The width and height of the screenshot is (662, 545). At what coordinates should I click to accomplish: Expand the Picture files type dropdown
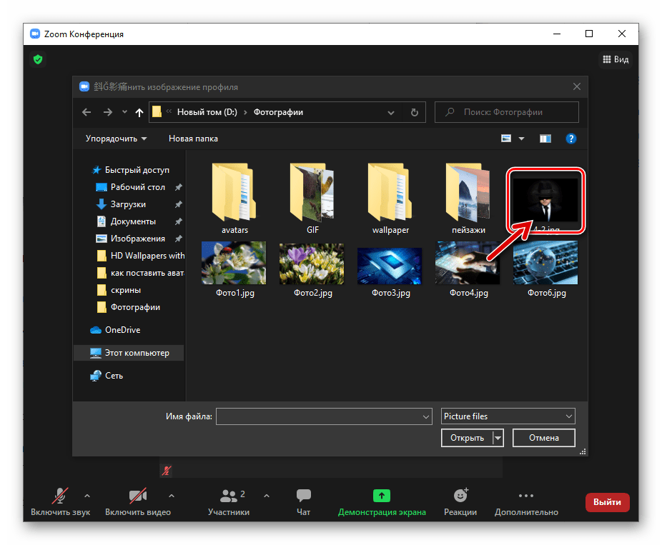508,416
